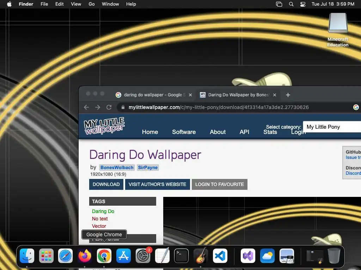The image size is (361, 270).
Task: Go to Home in site navigation
Action: (150, 132)
